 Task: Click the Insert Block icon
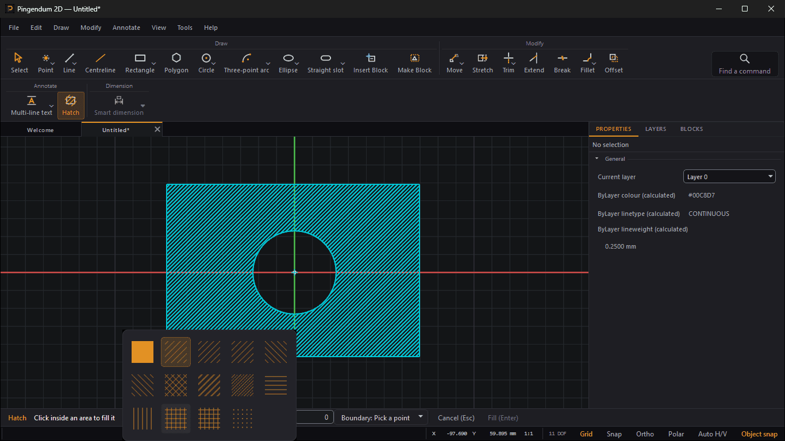point(371,58)
